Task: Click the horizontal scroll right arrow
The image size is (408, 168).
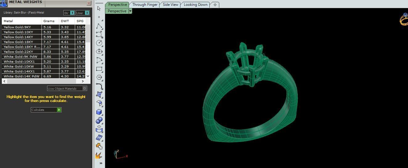Action: (83, 81)
